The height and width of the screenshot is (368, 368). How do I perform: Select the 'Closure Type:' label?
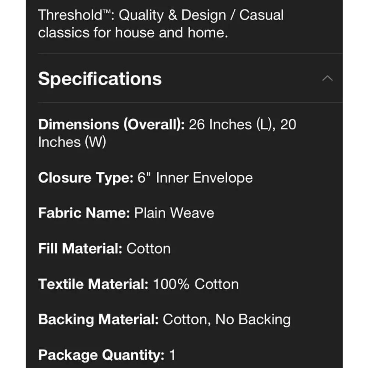[x=86, y=178]
